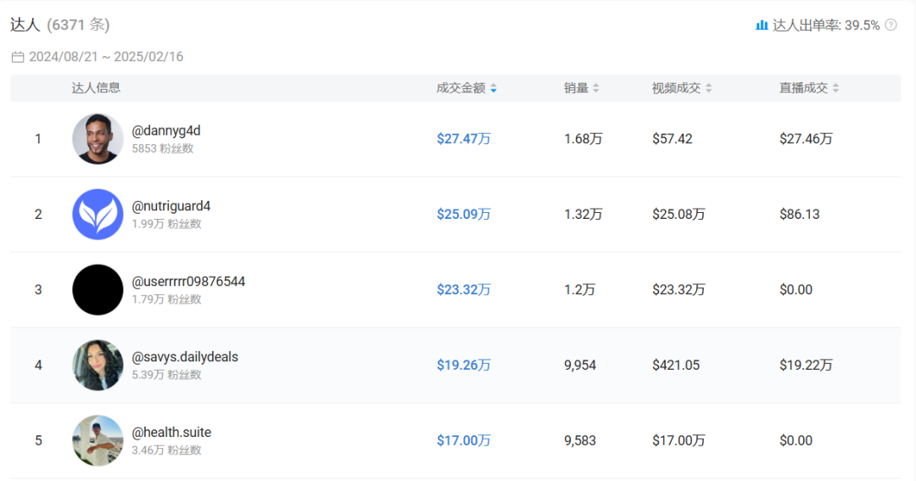Select the $19.22万 live sales cell
Viewport: 916px width, 481px height.
tap(807, 365)
